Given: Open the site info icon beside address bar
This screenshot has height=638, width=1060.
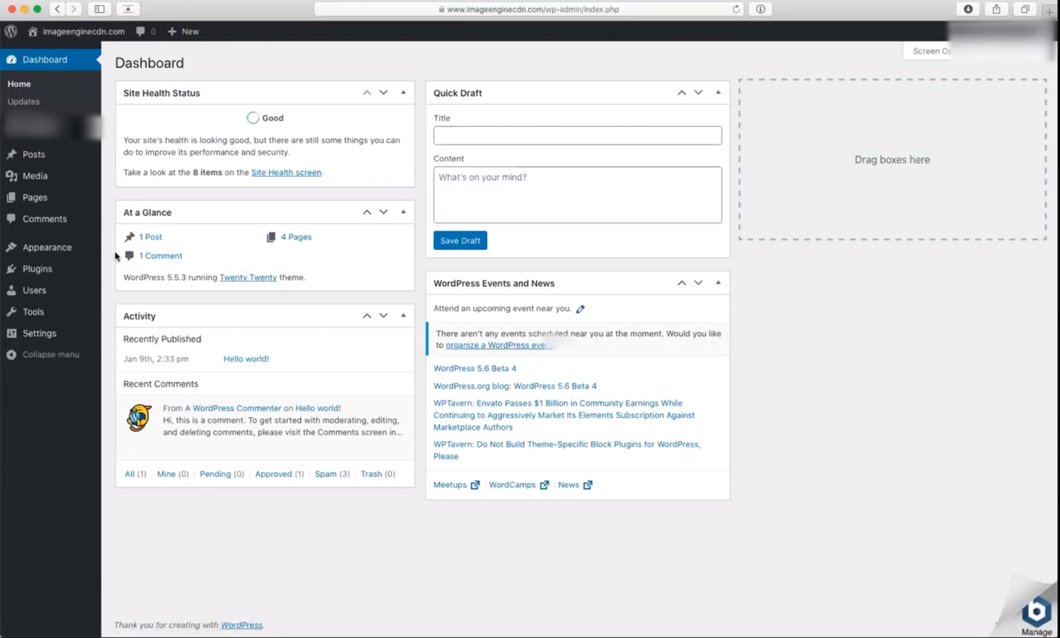Looking at the screenshot, I should tap(761, 9).
